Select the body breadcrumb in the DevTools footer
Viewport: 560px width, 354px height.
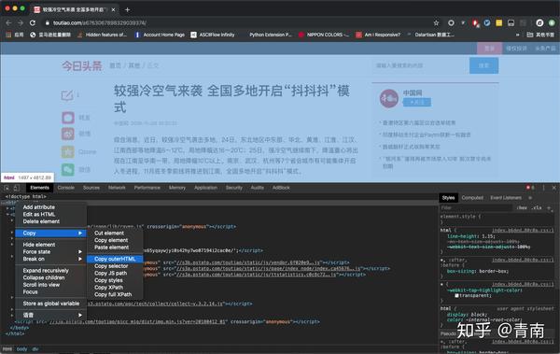[21, 349]
